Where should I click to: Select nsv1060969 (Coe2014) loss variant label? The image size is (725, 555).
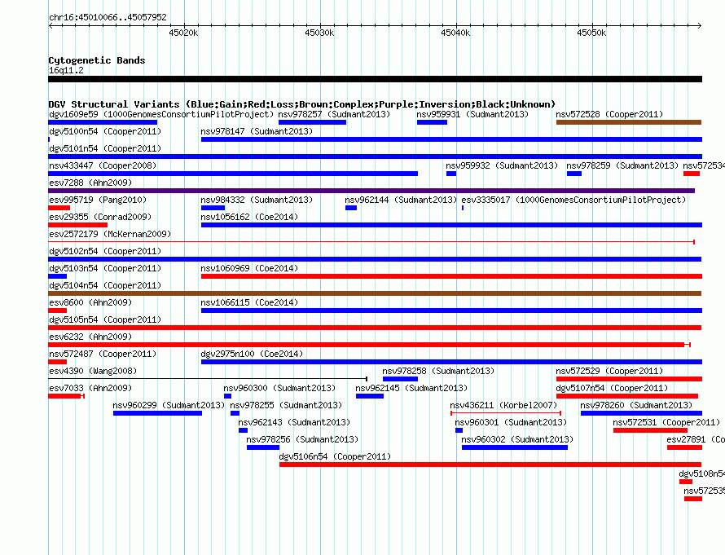pyautogui.click(x=249, y=268)
